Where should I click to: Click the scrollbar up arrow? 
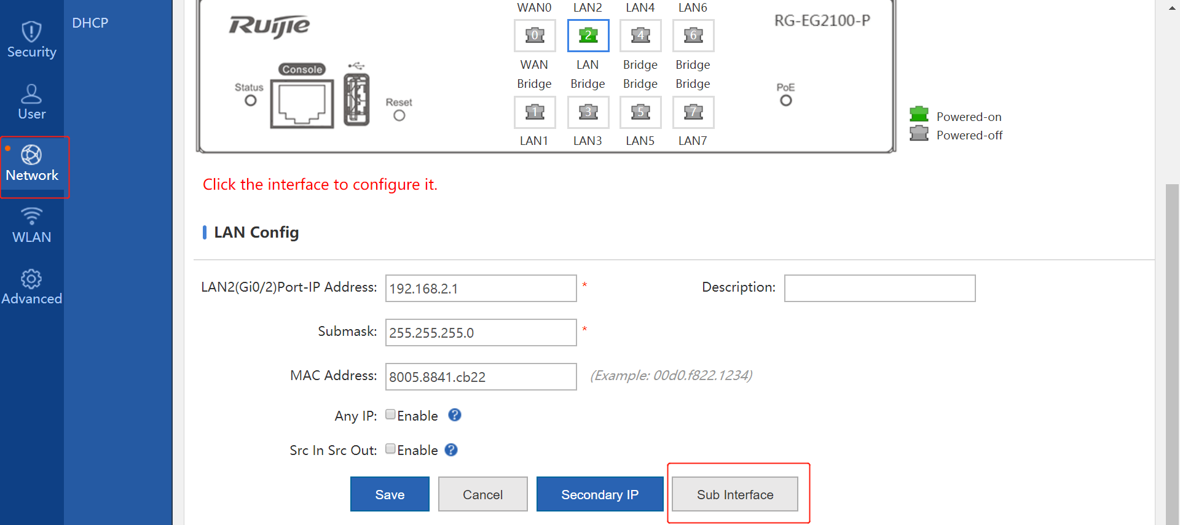coord(1172,8)
